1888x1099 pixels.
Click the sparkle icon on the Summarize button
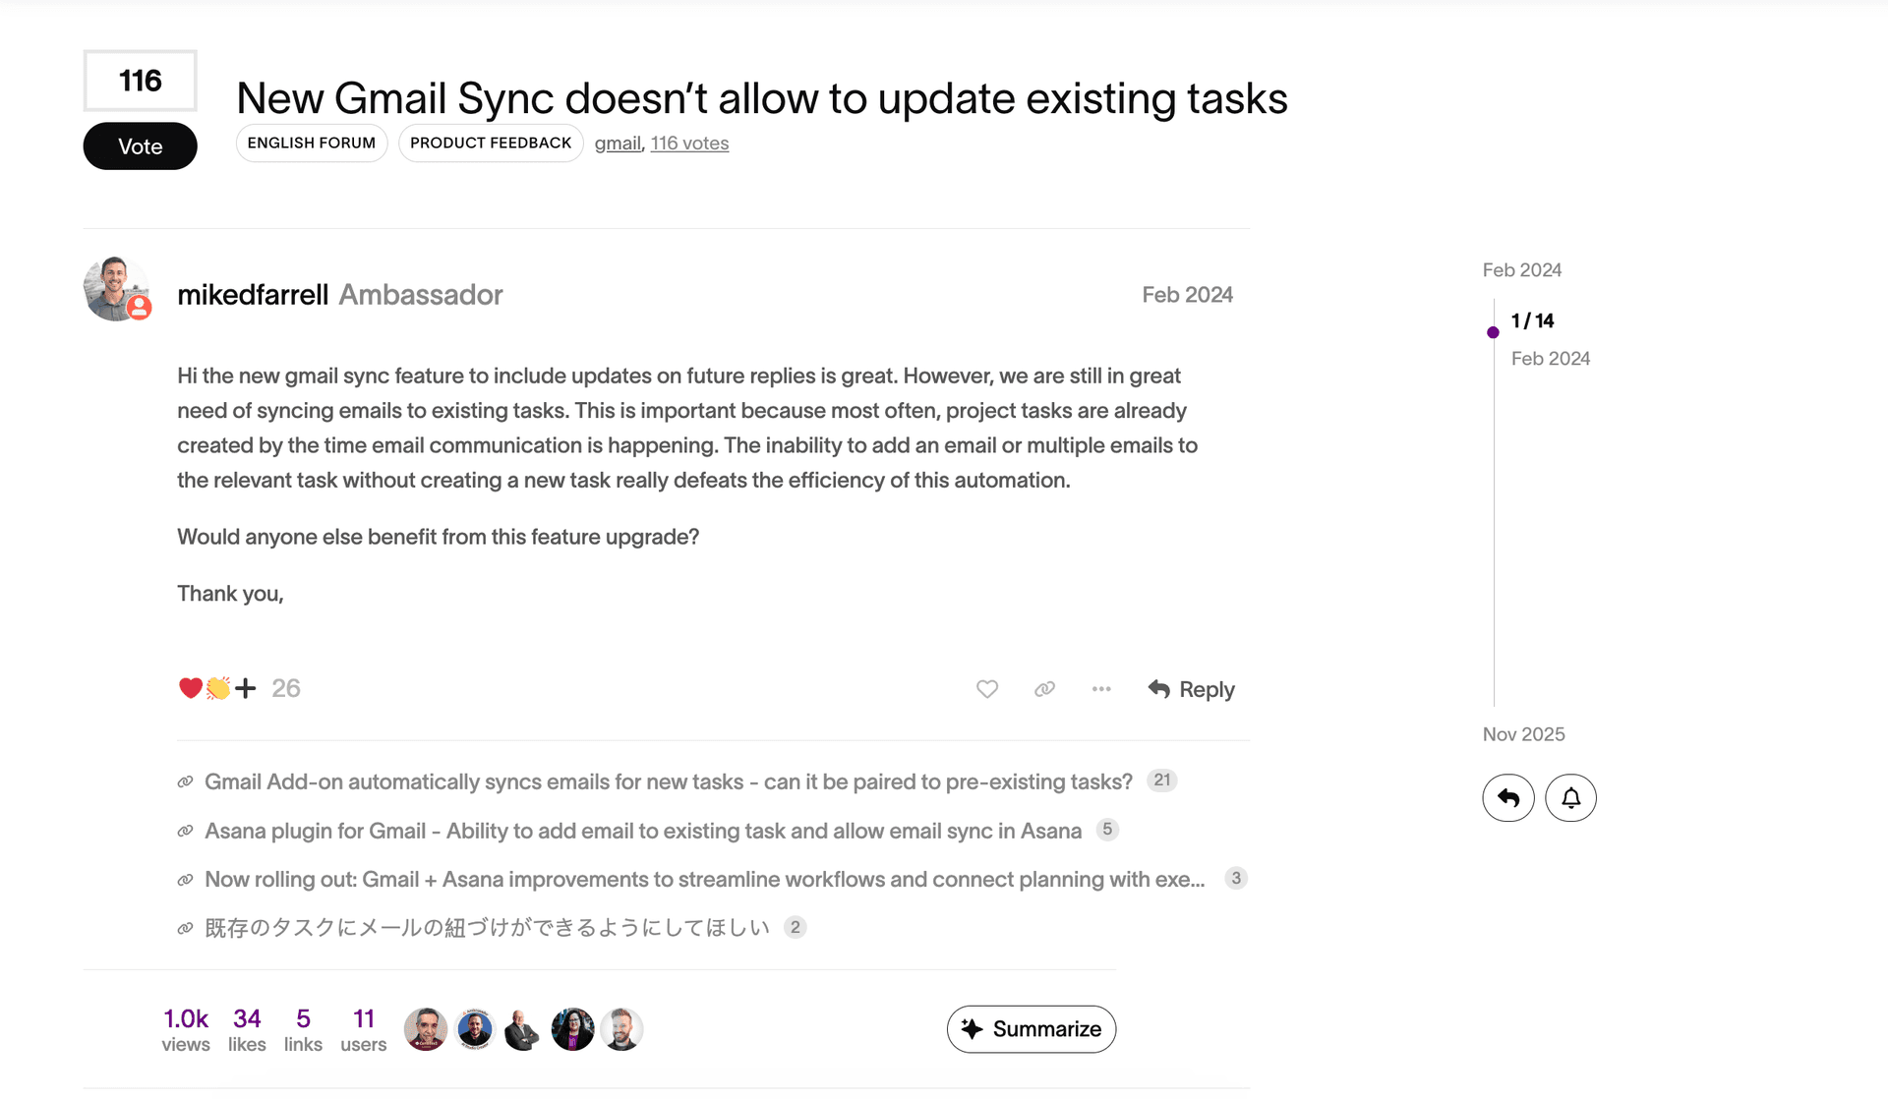973,1028
